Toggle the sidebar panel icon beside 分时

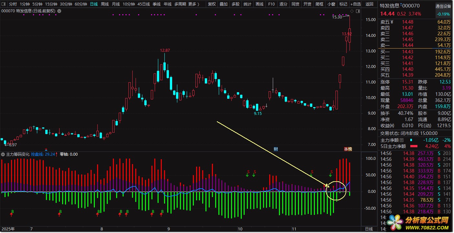click(3, 4)
